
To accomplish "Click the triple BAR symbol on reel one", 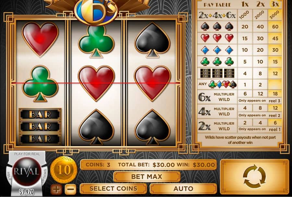I will click(40, 127).
